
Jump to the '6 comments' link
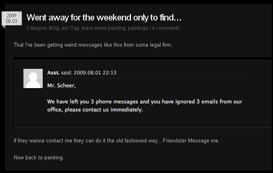pos(166,28)
